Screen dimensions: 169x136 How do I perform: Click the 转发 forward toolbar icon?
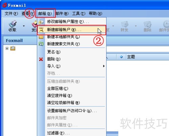point(124,26)
